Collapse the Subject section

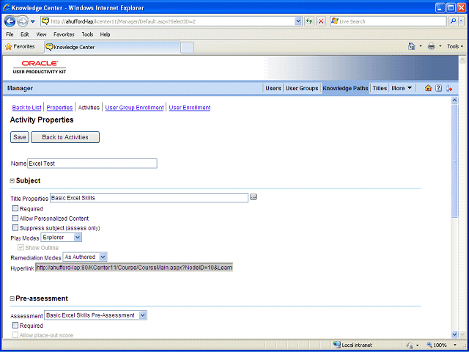coord(12,181)
